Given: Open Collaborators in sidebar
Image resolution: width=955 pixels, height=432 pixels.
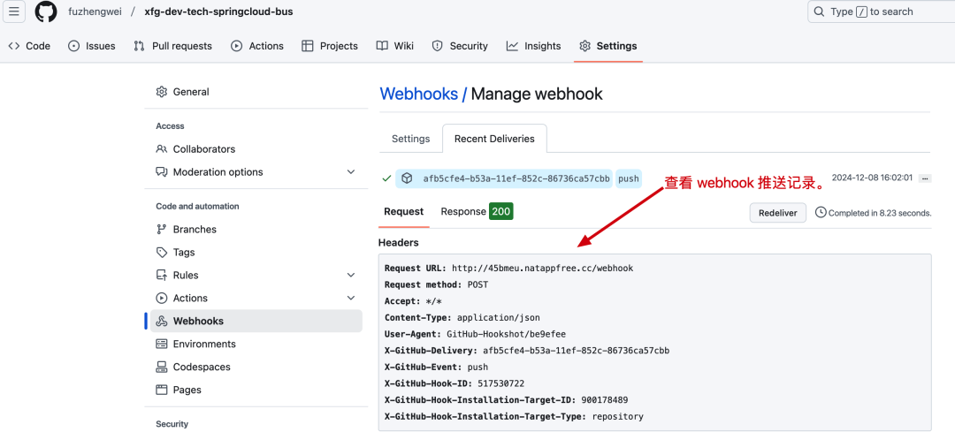Looking at the screenshot, I should click(256, 149).
